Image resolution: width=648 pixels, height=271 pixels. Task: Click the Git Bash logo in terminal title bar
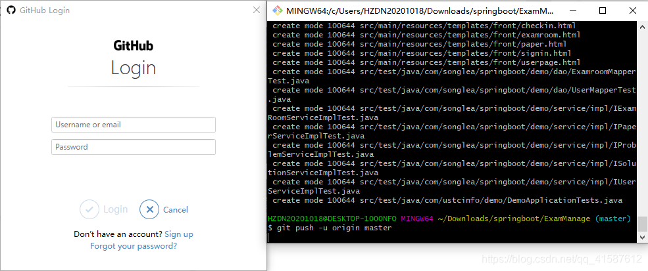[x=278, y=11]
